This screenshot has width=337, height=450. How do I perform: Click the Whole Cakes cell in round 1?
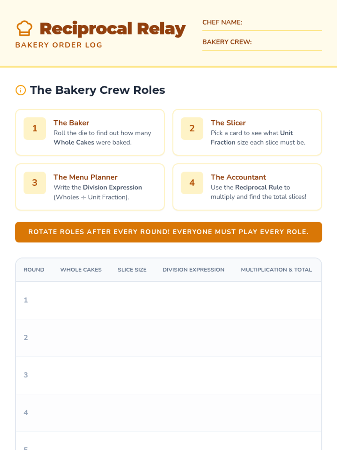point(81,300)
